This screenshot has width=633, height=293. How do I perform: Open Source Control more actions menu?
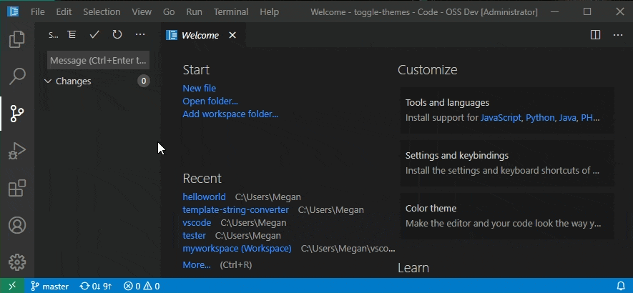[140, 35]
